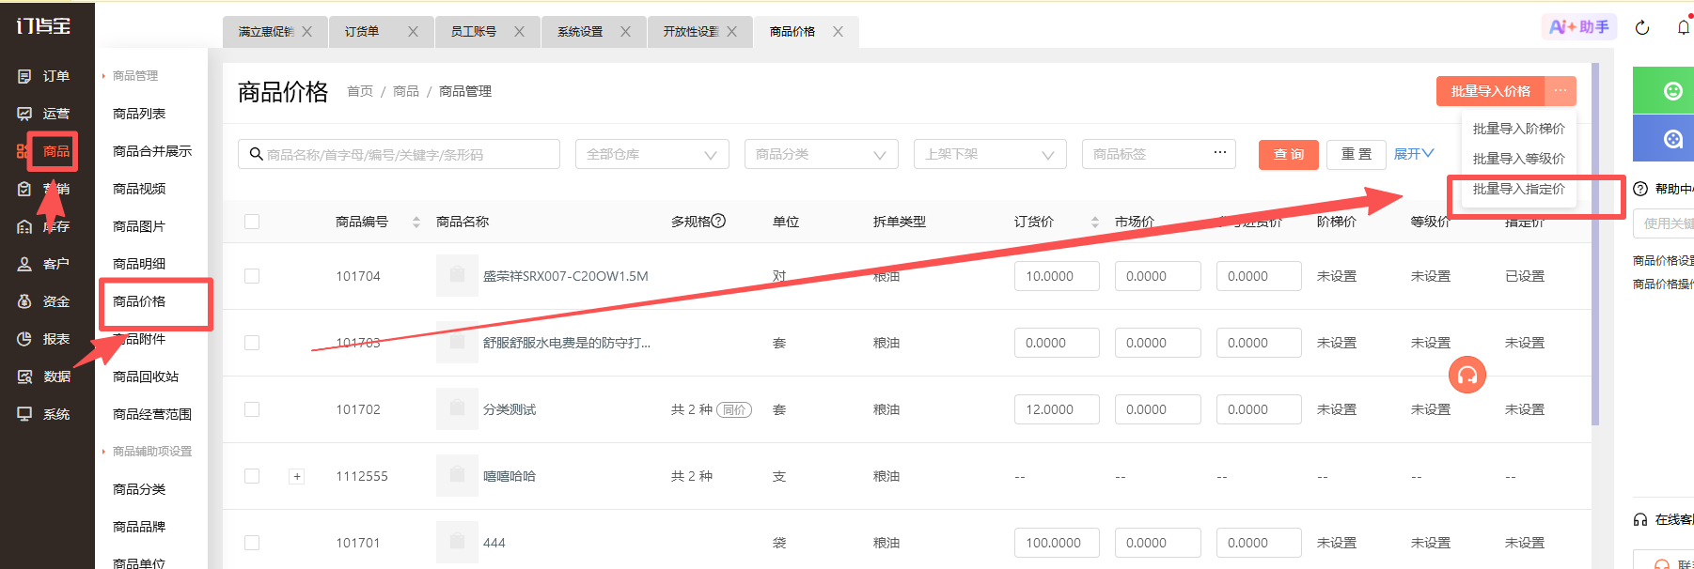Screen dimensions: 1694x569
Task: Switch to the 系统设置 tab
Action: [x=580, y=32]
